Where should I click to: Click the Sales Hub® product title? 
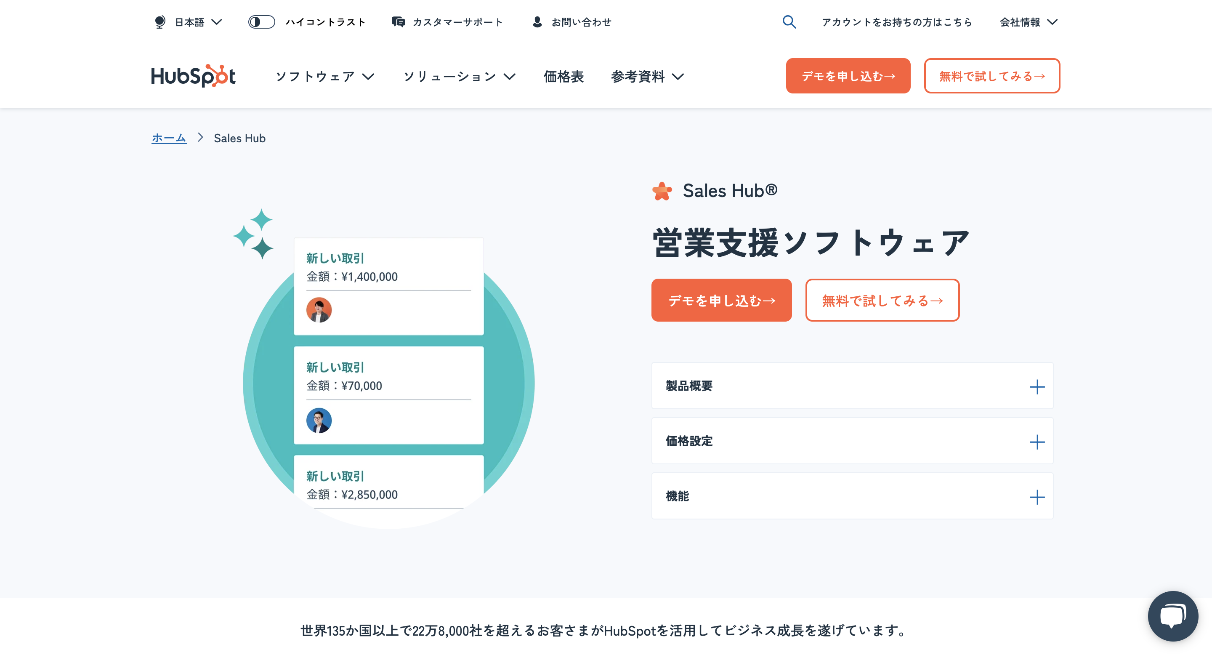[730, 191]
